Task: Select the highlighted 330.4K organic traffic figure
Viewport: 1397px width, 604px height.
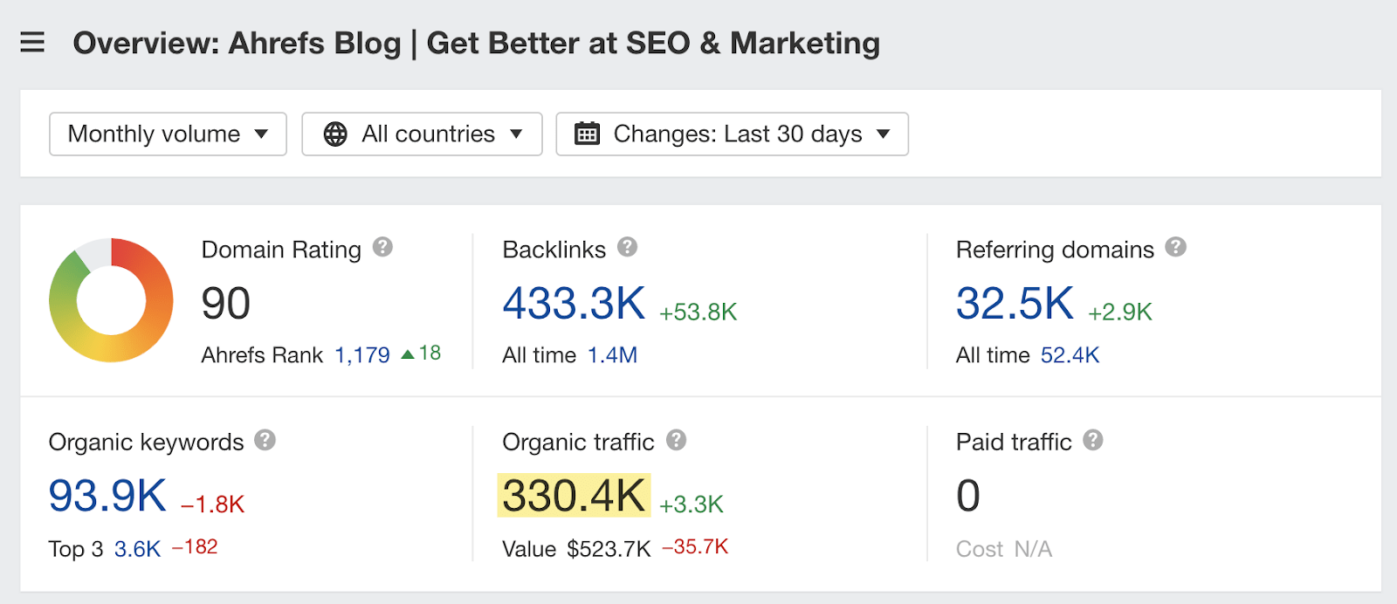Action: click(x=572, y=496)
